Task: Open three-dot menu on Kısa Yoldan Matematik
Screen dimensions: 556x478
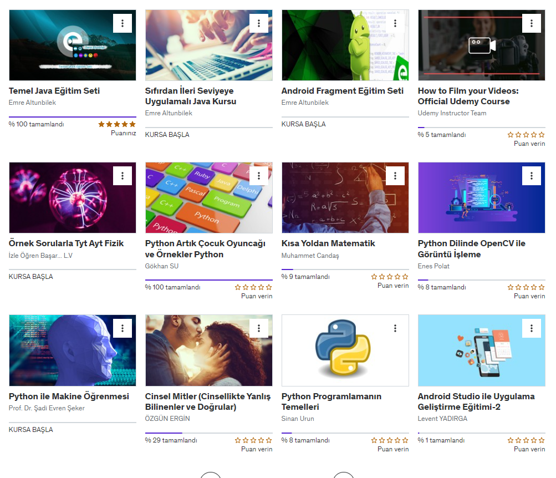Action: [x=395, y=176]
